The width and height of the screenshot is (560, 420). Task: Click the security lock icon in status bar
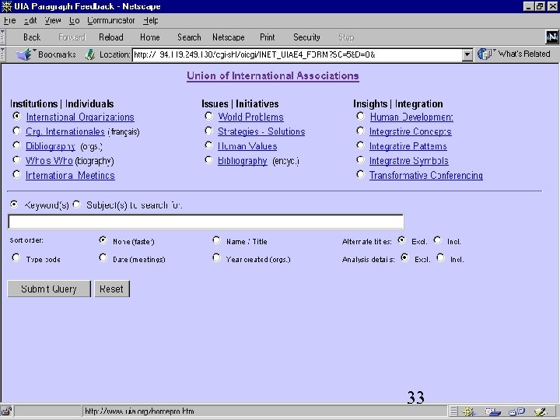coord(6,411)
